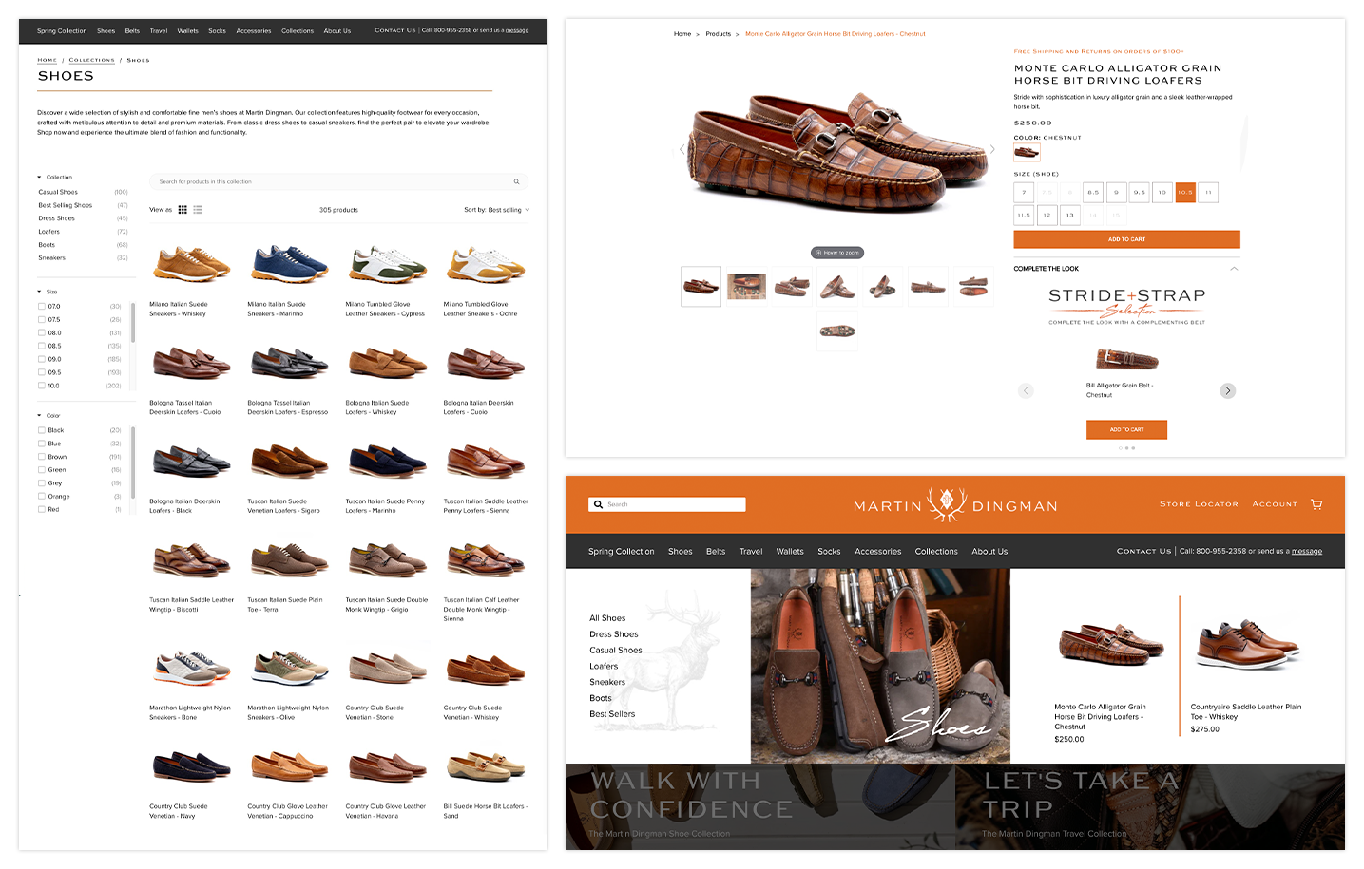This screenshot has height=869, width=1364.
Task: Open Milano Italian Suede Sneakers Whiskey image
Action: tap(191, 265)
